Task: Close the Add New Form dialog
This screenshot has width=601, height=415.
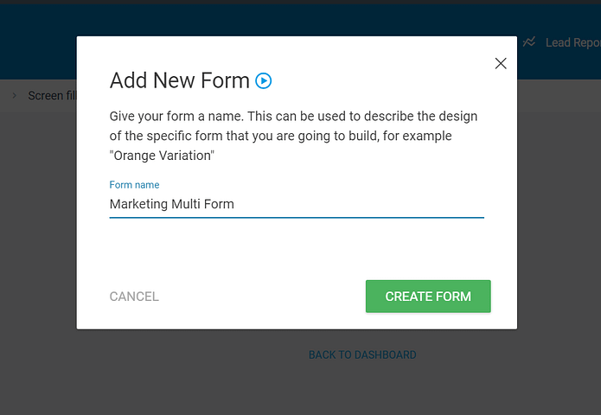Action: click(x=501, y=63)
